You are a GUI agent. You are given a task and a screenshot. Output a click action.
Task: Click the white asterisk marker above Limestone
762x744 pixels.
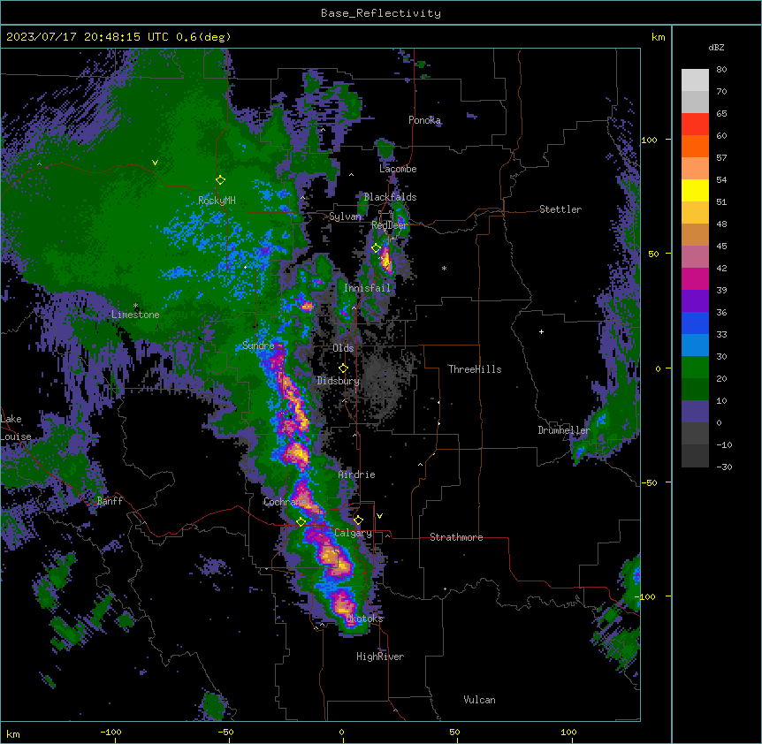136,306
